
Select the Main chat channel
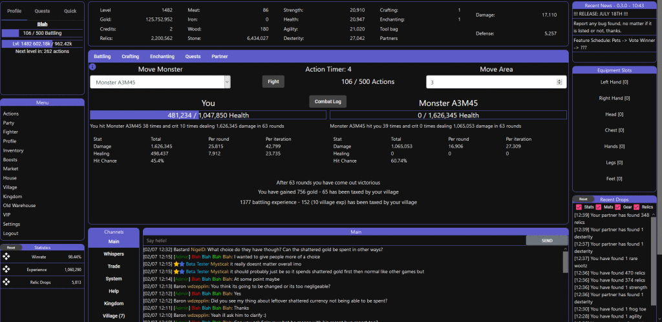[114, 241]
